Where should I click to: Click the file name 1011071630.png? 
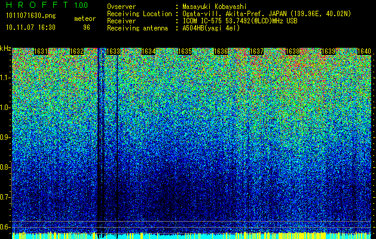[31, 16]
